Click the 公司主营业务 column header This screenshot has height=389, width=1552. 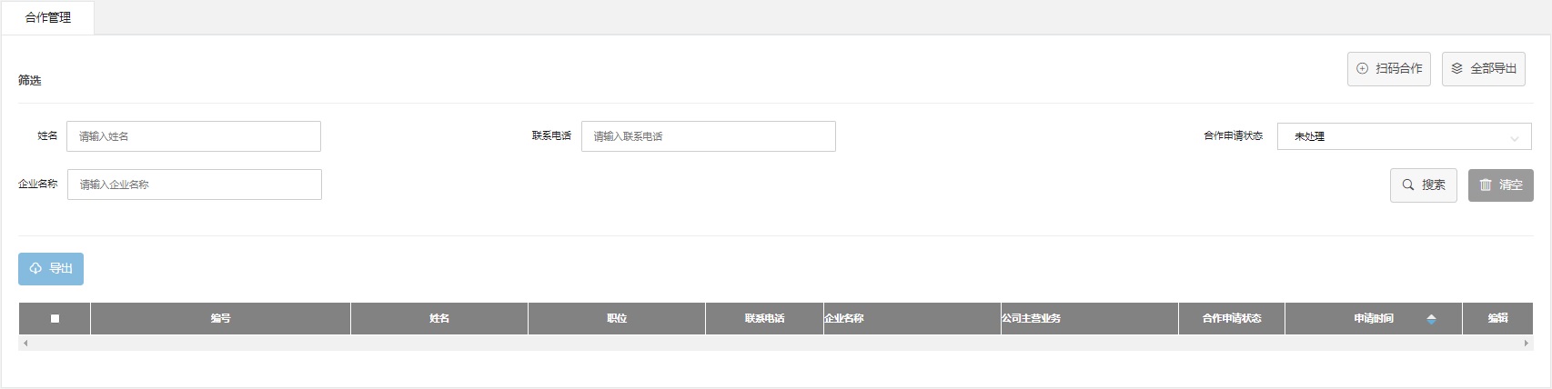pyautogui.click(x=1031, y=319)
